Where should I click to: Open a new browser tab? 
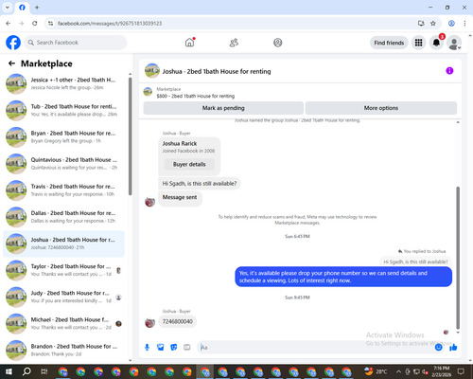37,8
